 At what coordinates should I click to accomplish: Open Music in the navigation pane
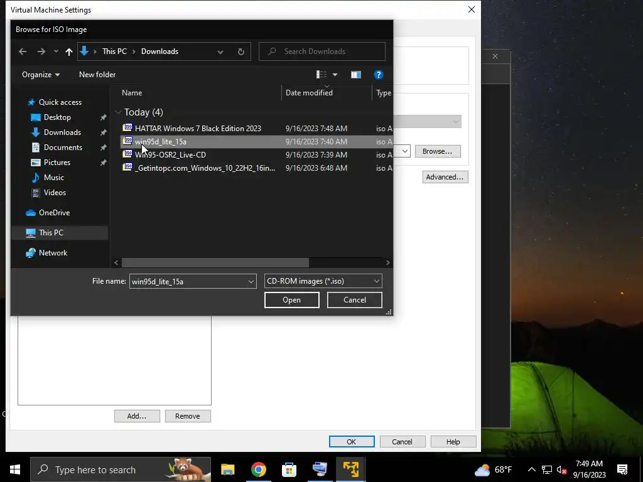(53, 178)
